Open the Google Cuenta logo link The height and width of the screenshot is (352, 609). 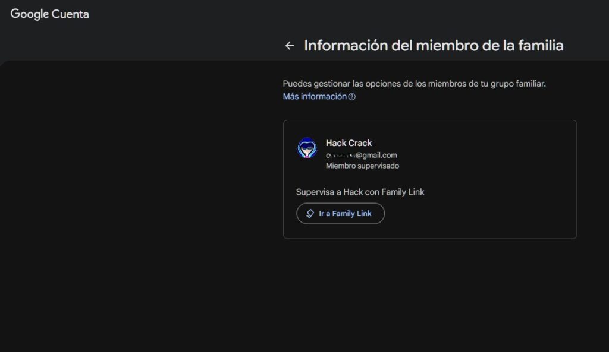point(50,14)
